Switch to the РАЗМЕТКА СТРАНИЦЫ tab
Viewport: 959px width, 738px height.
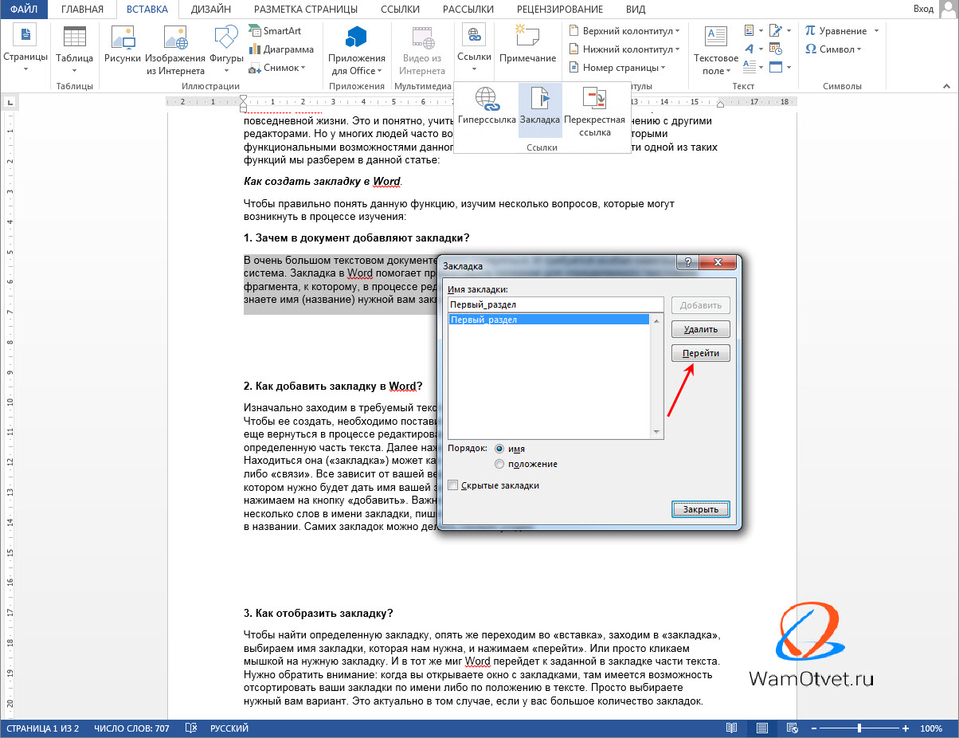point(307,10)
